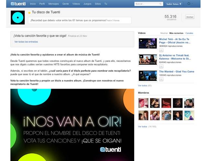Click the Finaliza el 23 Nov text
Screen dimensions: 207x161
coord(78,36)
